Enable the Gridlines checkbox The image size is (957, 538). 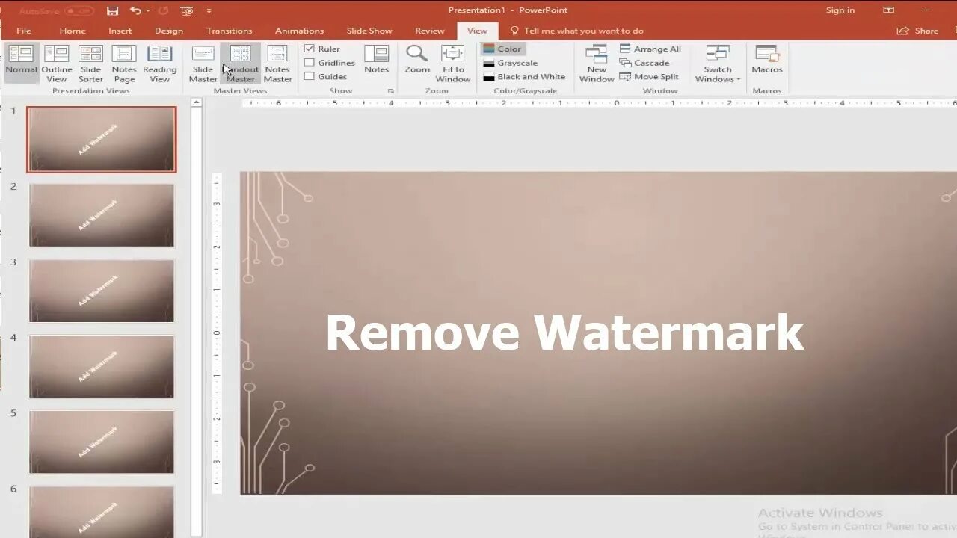310,63
